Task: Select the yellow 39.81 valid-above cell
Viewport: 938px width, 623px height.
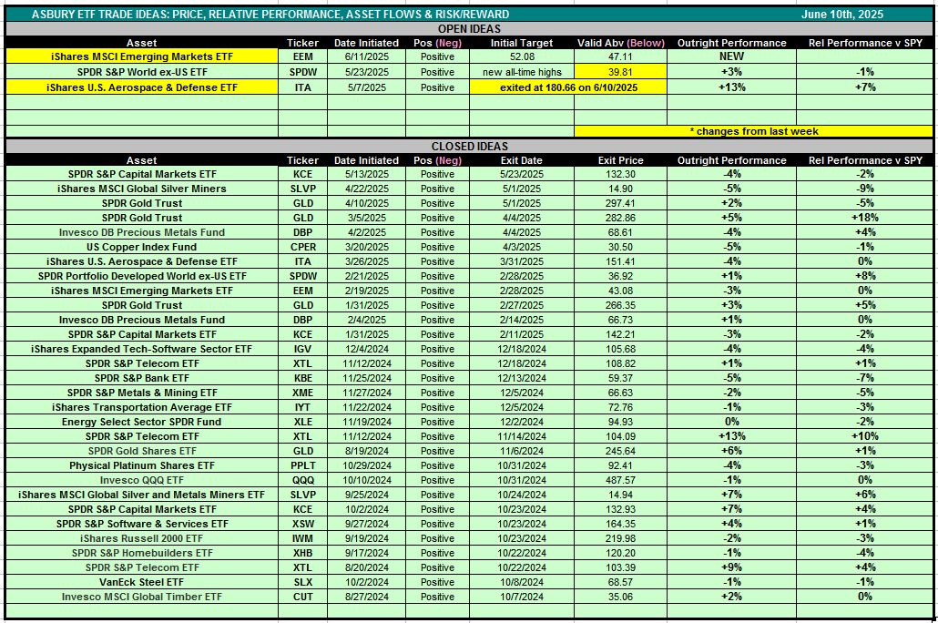Action: click(621, 72)
